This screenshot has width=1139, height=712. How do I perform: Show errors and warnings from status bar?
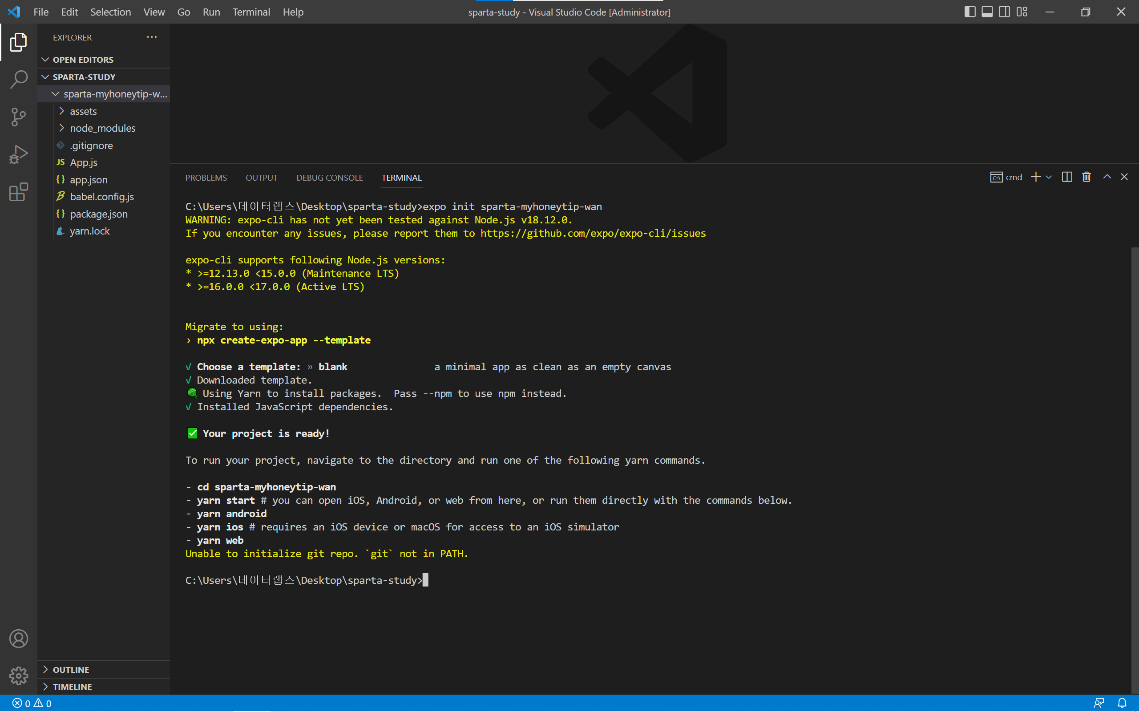[x=32, y=703]
